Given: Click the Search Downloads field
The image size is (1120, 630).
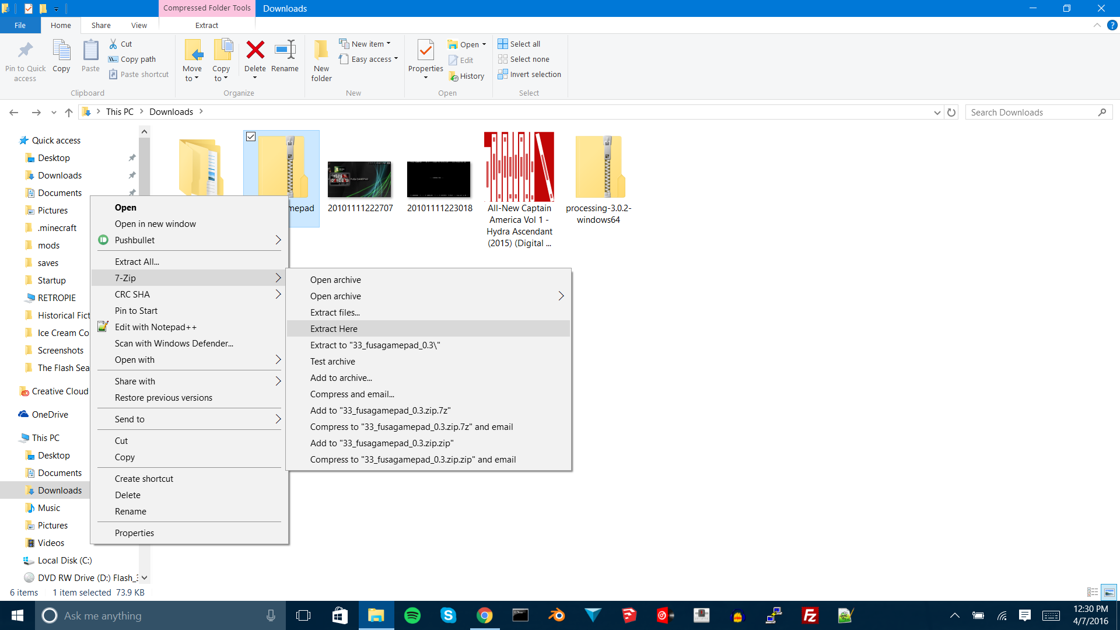Looking at the screenshot, I should [1031, 112].
